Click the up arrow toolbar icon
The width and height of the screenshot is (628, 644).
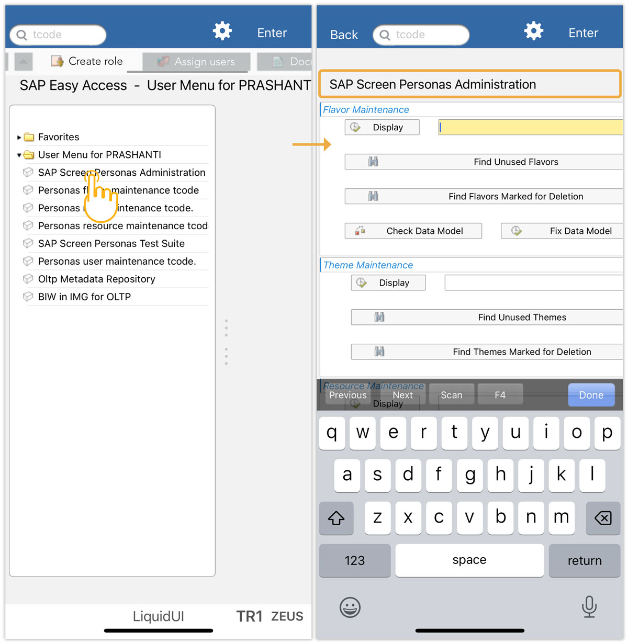[23, 62]
